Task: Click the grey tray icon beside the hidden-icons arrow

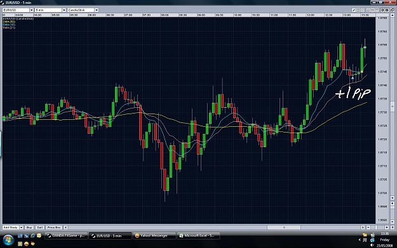Action: 365,240
